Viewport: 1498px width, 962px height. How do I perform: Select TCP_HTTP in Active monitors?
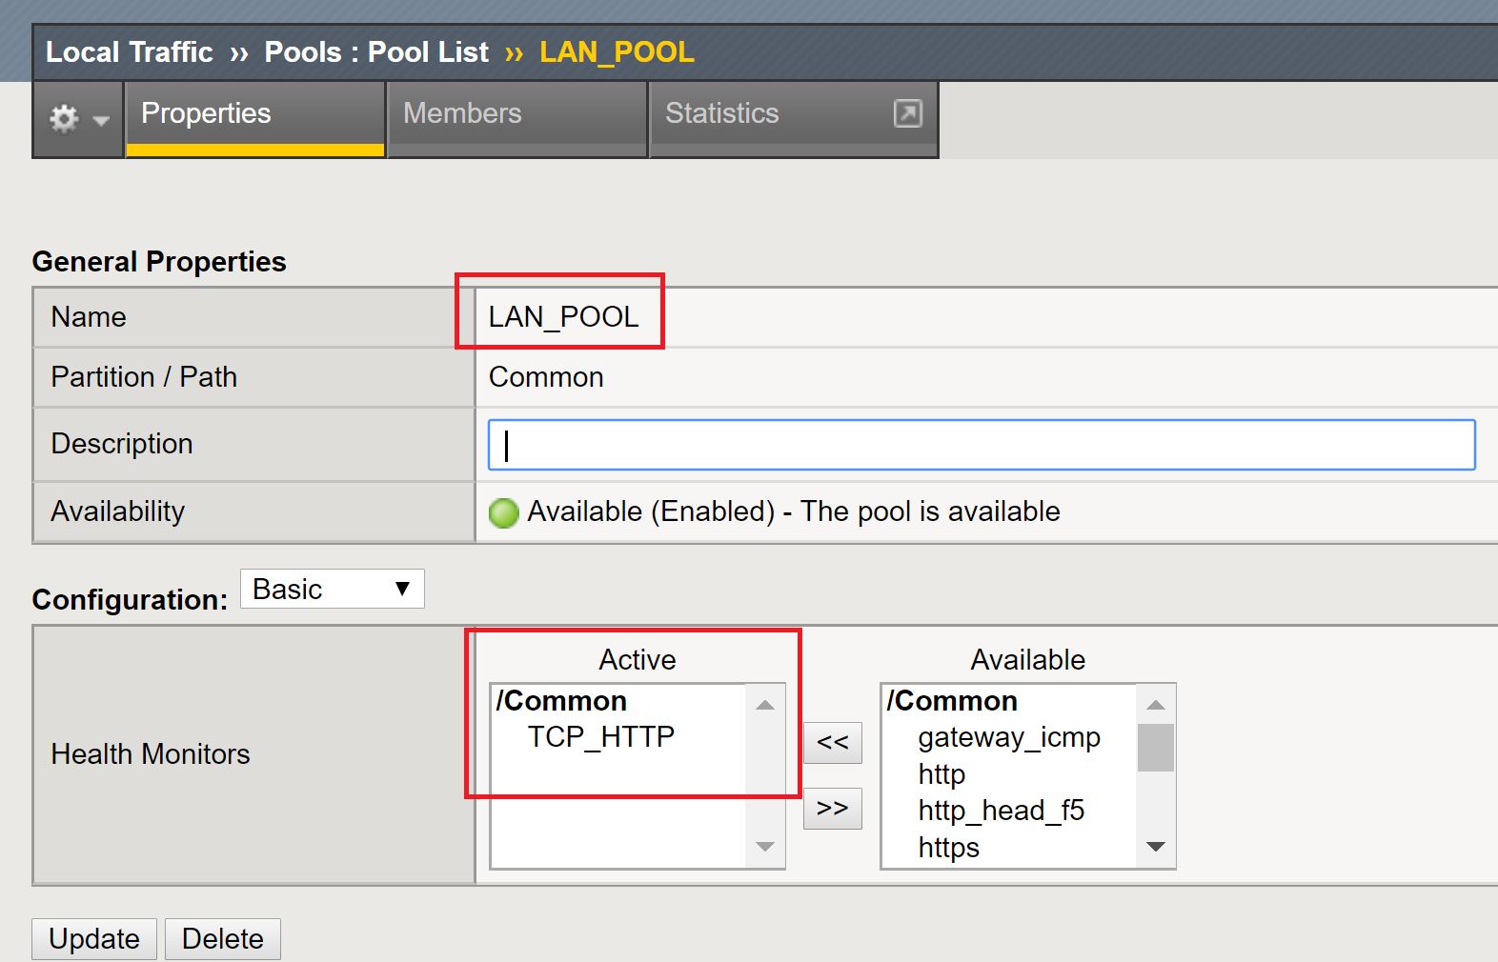[x=601, y=736]
